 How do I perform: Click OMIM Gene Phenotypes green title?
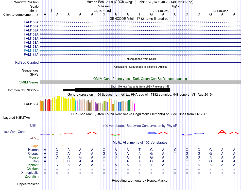click(140, 79)
